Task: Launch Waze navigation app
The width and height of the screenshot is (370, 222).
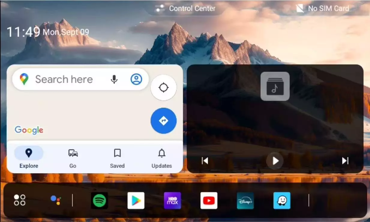Action: coord(282,200)
